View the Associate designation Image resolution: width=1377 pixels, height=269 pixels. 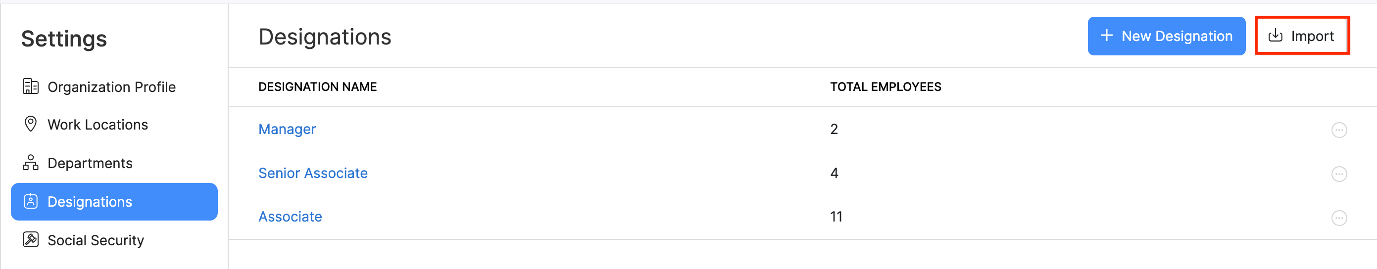pos(290,217)
